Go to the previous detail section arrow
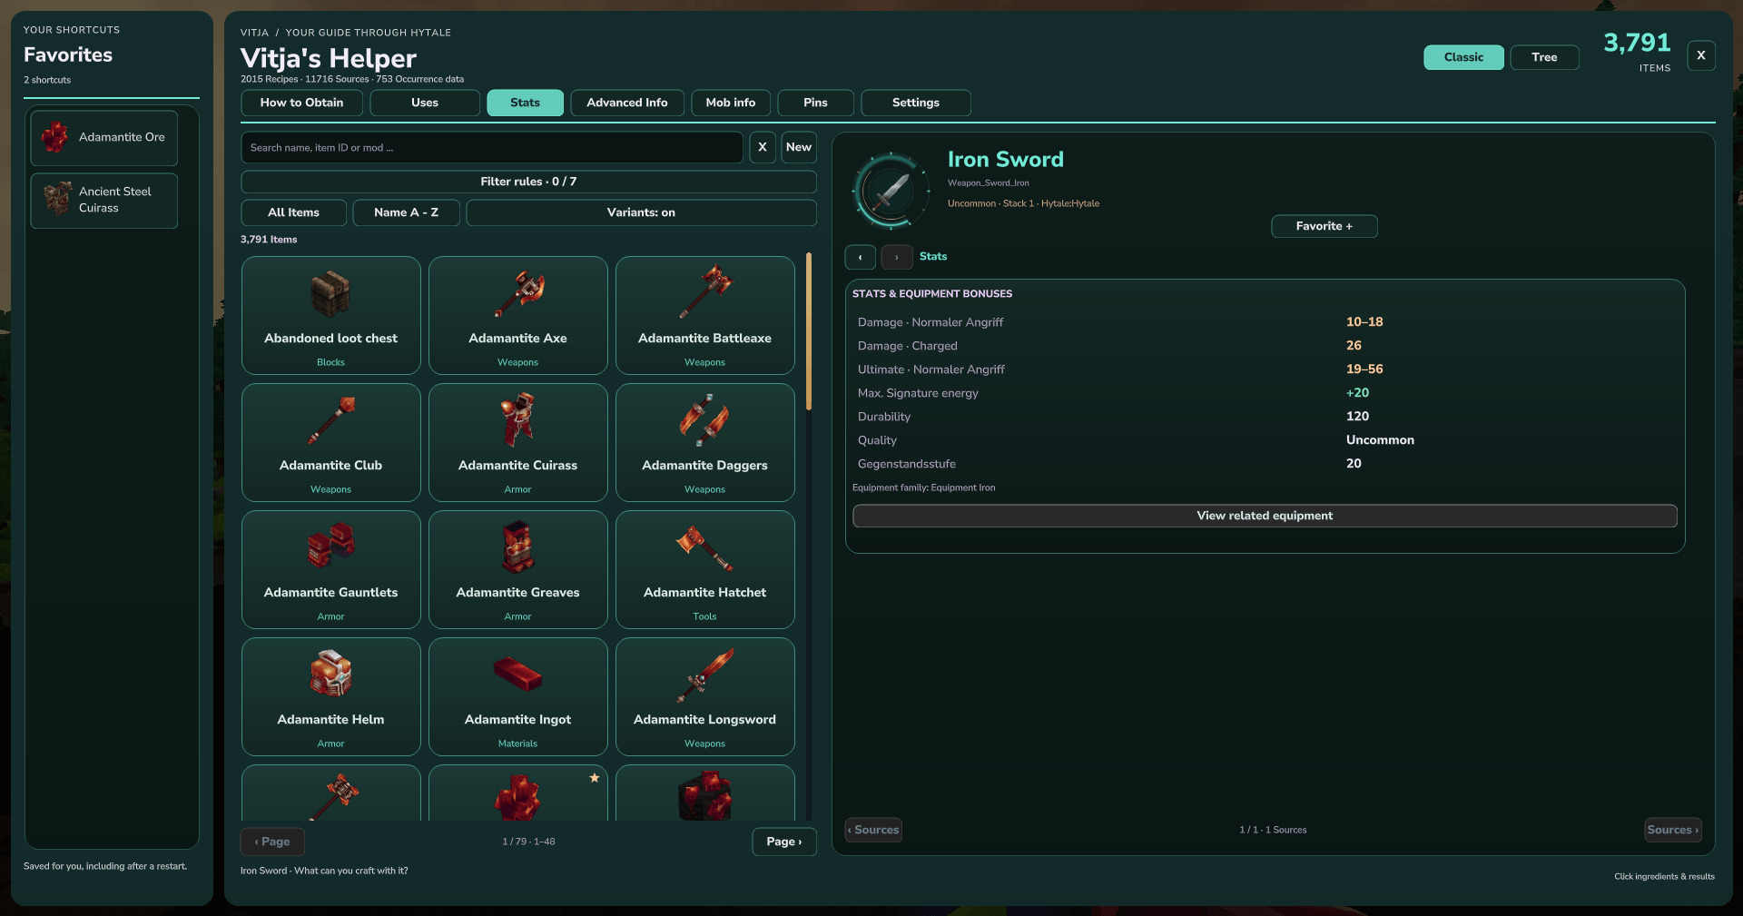The height and width of the screenshot is (916, 1743). coord(860,257)
